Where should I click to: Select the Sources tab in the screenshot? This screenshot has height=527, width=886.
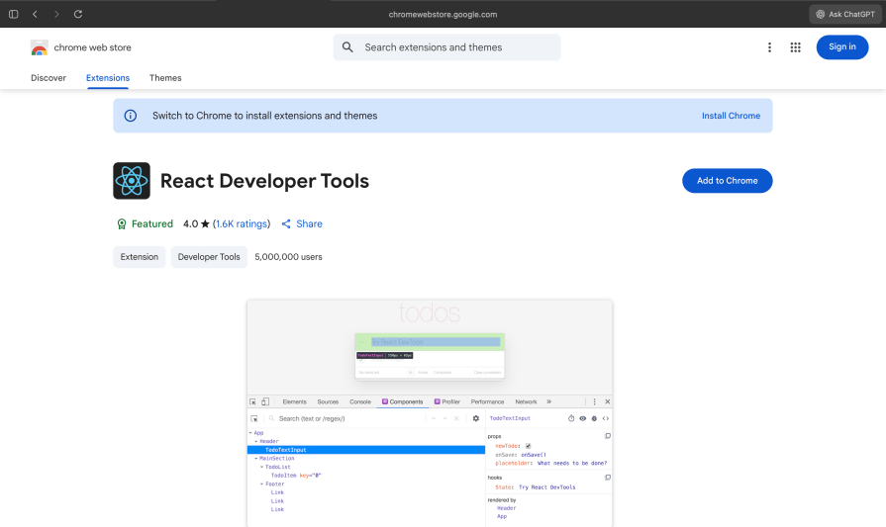coord(328,401)
